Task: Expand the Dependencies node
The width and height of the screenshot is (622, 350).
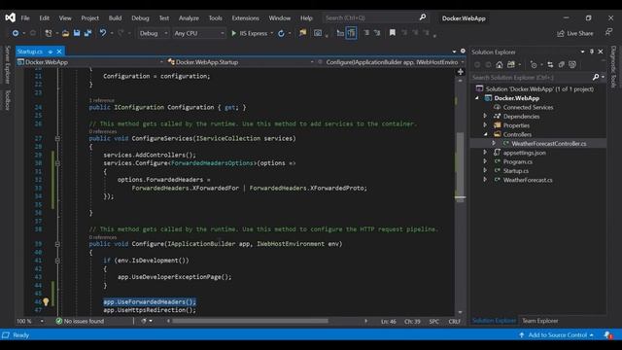Action: [485, 116]
